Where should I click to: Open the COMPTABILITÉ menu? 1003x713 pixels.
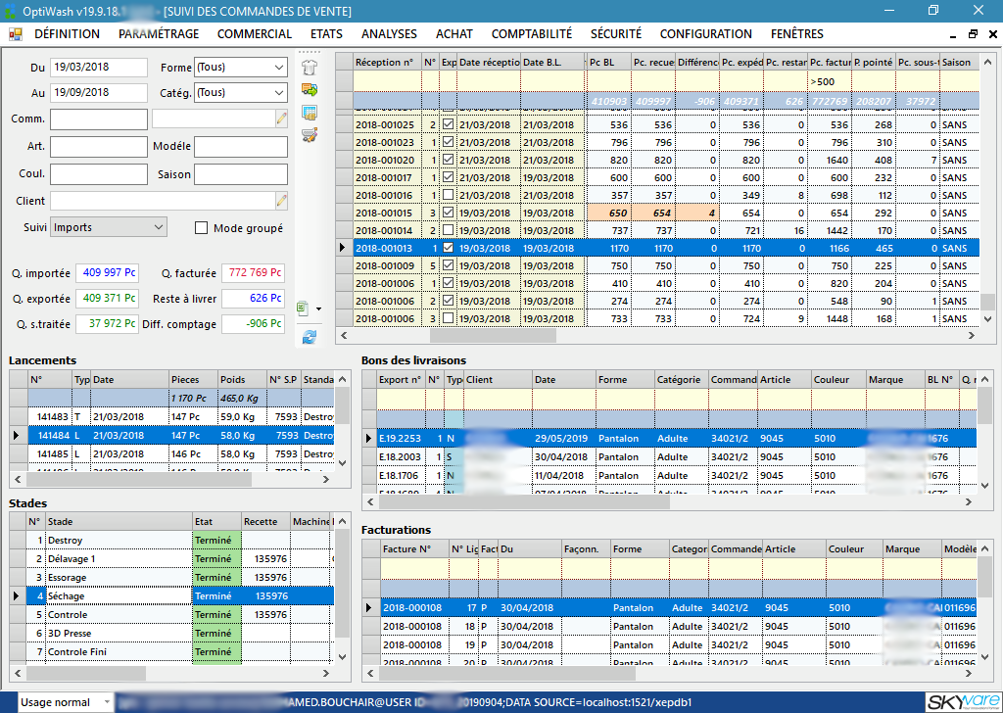coord(532,34)
